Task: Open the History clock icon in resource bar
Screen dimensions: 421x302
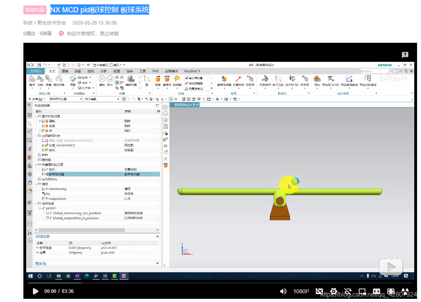Action: coord(30,224)
